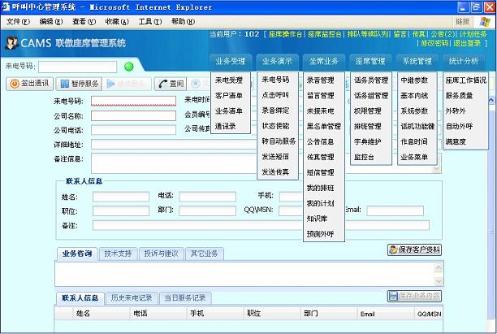
Task: Choose 发送短信 in the 业务演示 menu
Action: click(275, 157)
